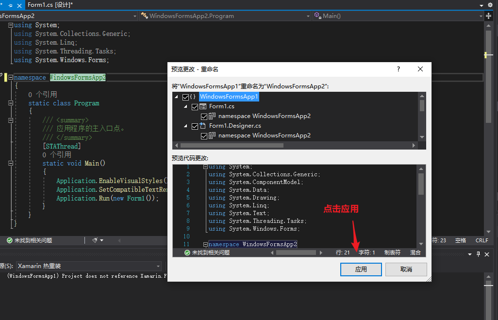Uncheck the WindowsFormsApp1 root checkbox
498x320 pixels.
(186, 97)
